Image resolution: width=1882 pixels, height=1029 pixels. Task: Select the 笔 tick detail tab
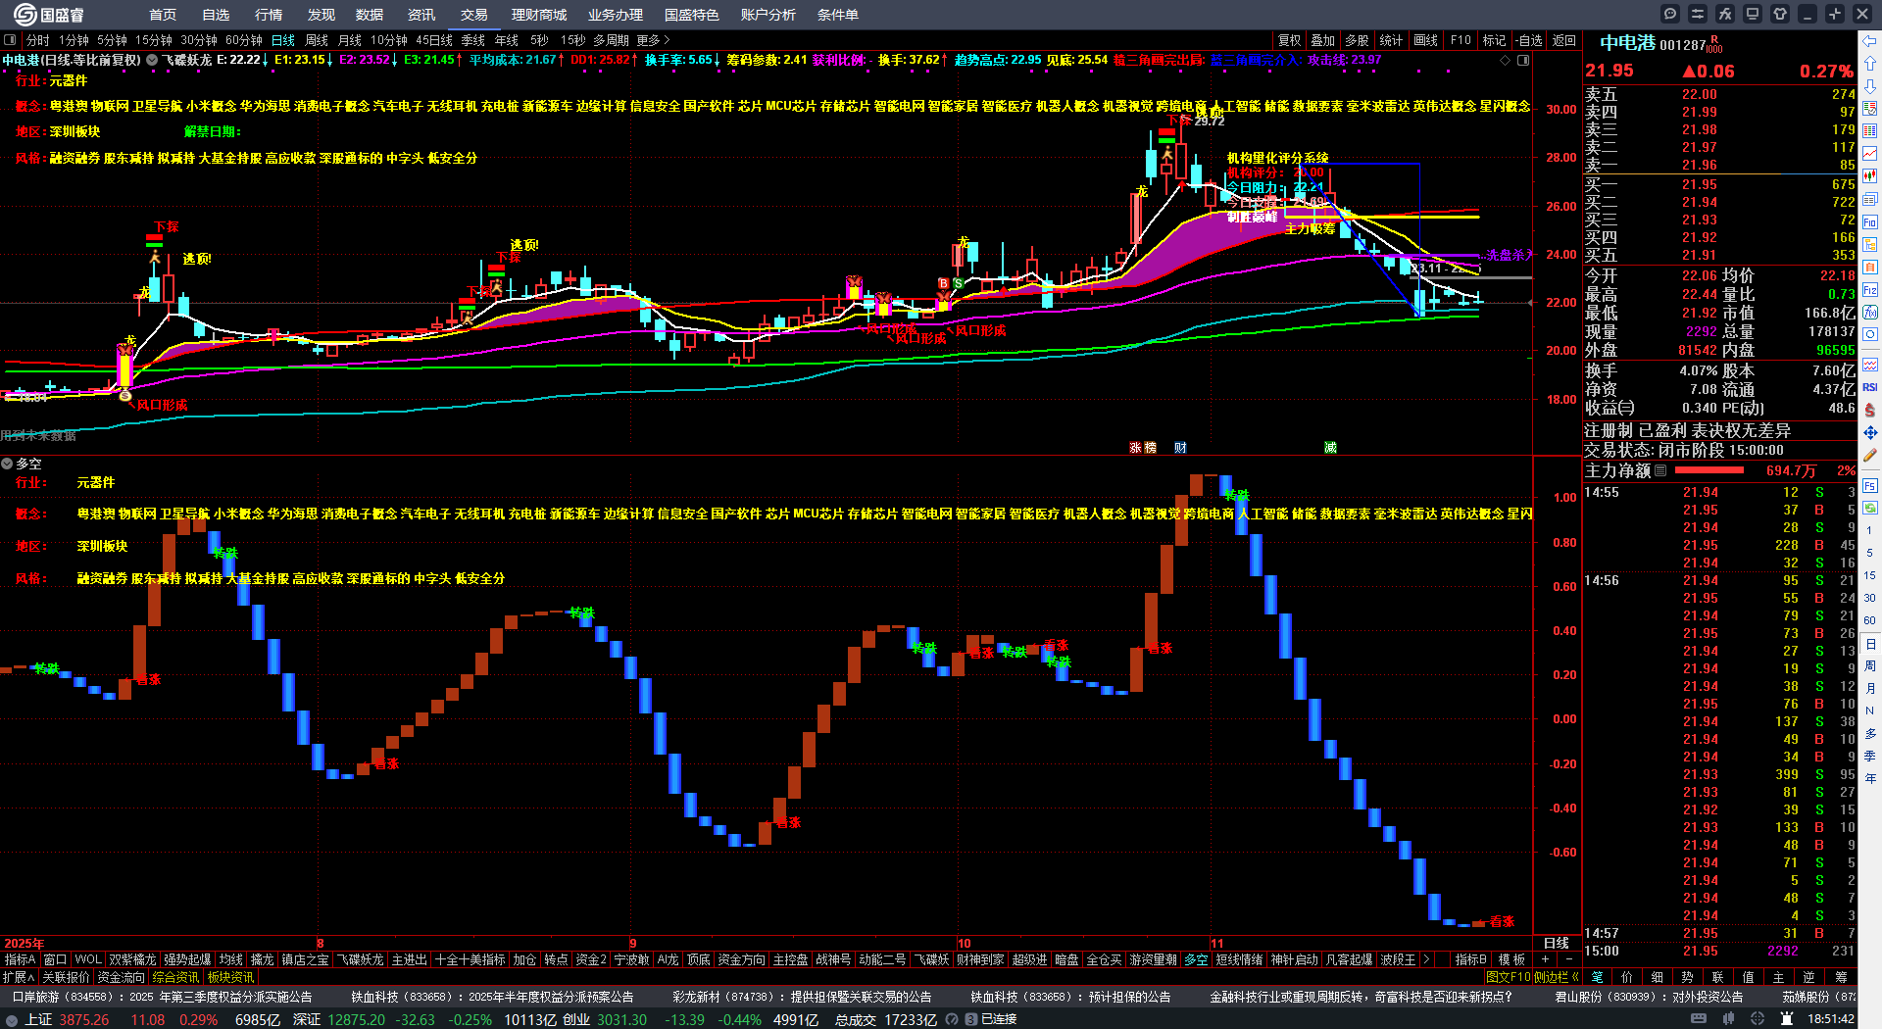pyautogui.click(x=1598, y=977)
